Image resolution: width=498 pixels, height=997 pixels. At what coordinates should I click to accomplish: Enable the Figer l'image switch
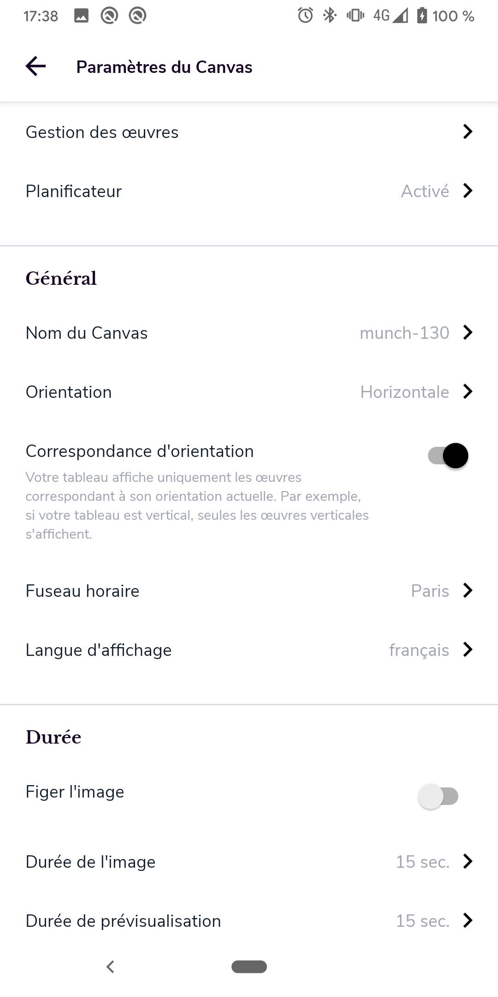pos(438,796)
